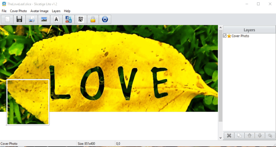This screenshot has width=276, height=147.
Task: Click the Size: 851x400 status bar text
Action: pos(86,144)
